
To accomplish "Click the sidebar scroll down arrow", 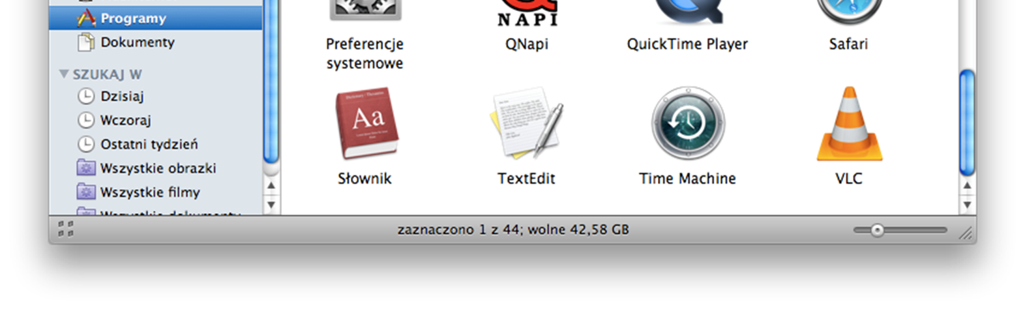I will pyautogui.click(x=271, y=205).
